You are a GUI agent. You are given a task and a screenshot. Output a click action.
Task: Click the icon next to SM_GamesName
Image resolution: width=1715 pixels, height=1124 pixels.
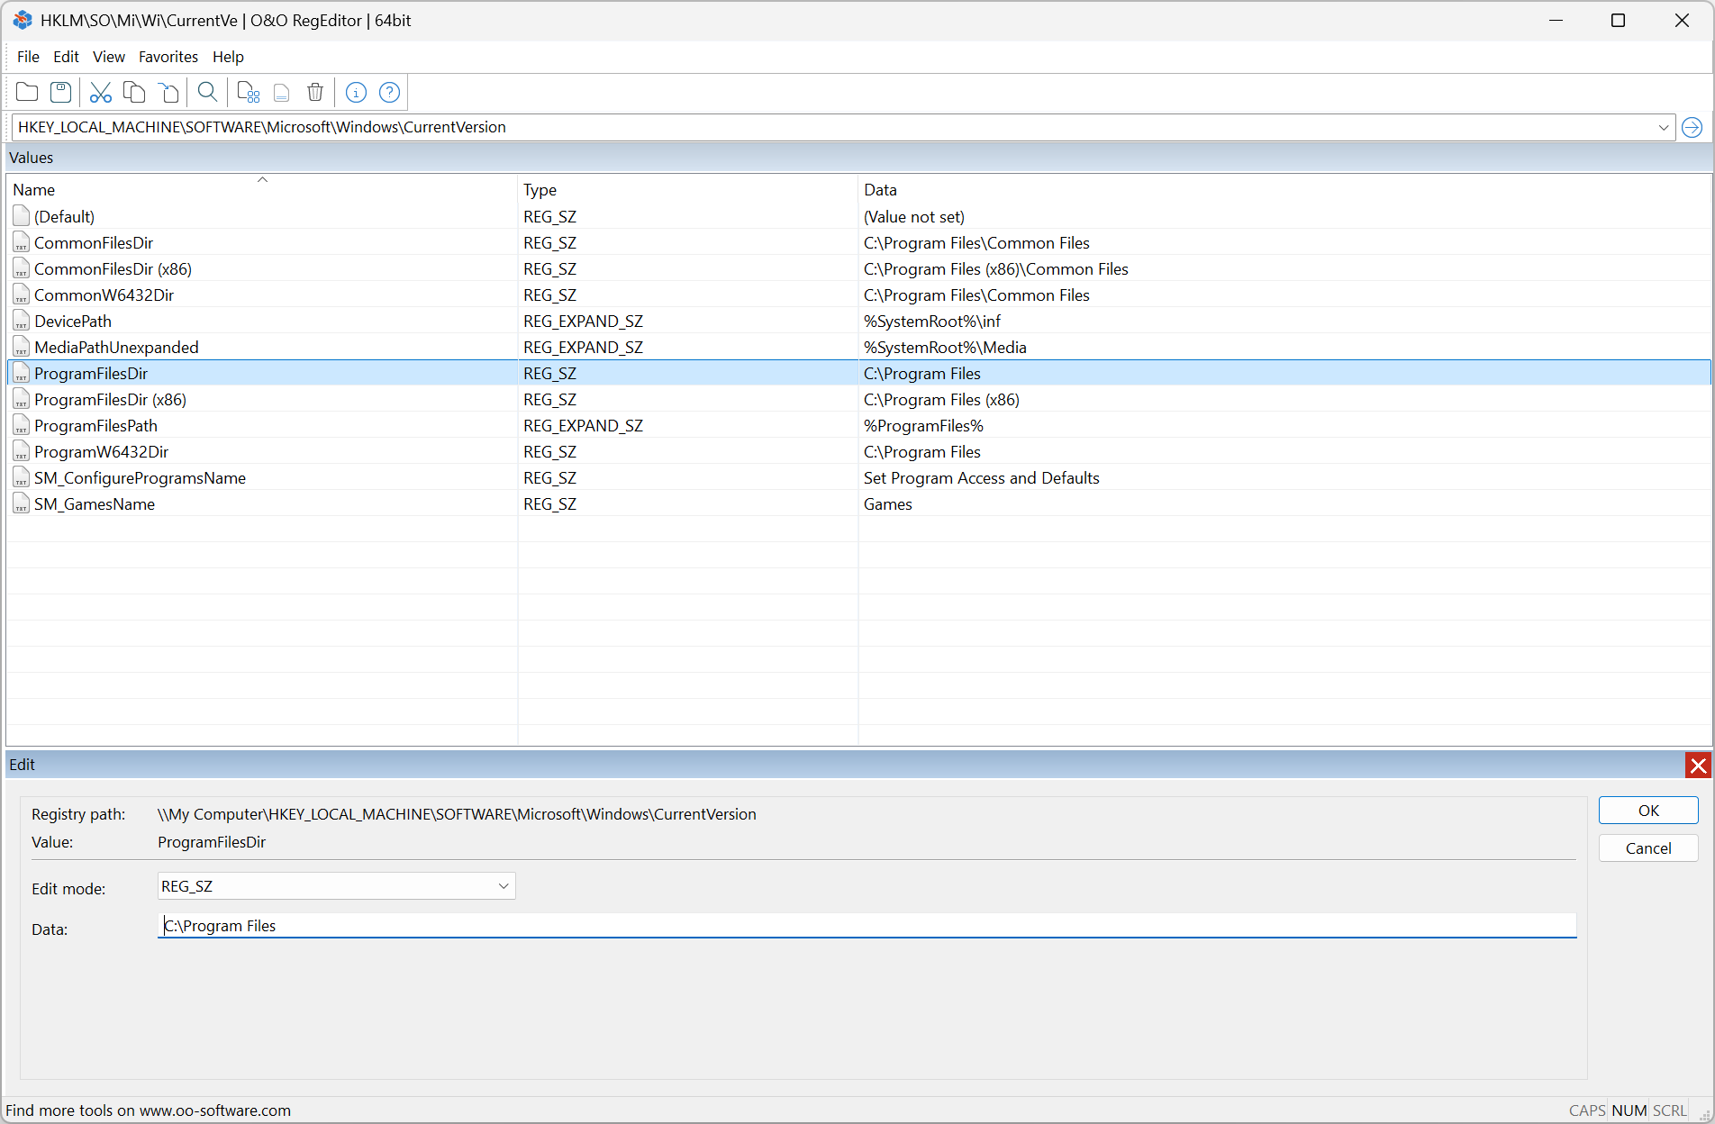22,503
